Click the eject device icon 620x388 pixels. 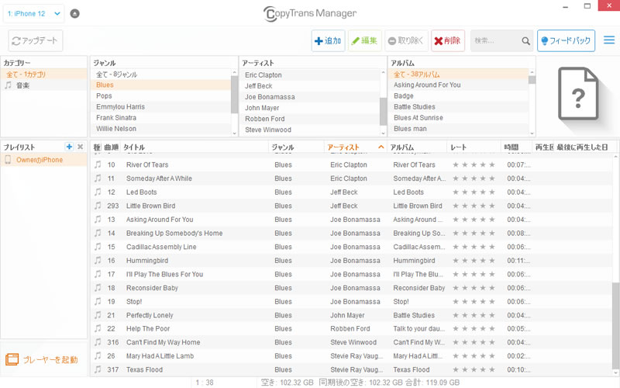tap(74, 13)
